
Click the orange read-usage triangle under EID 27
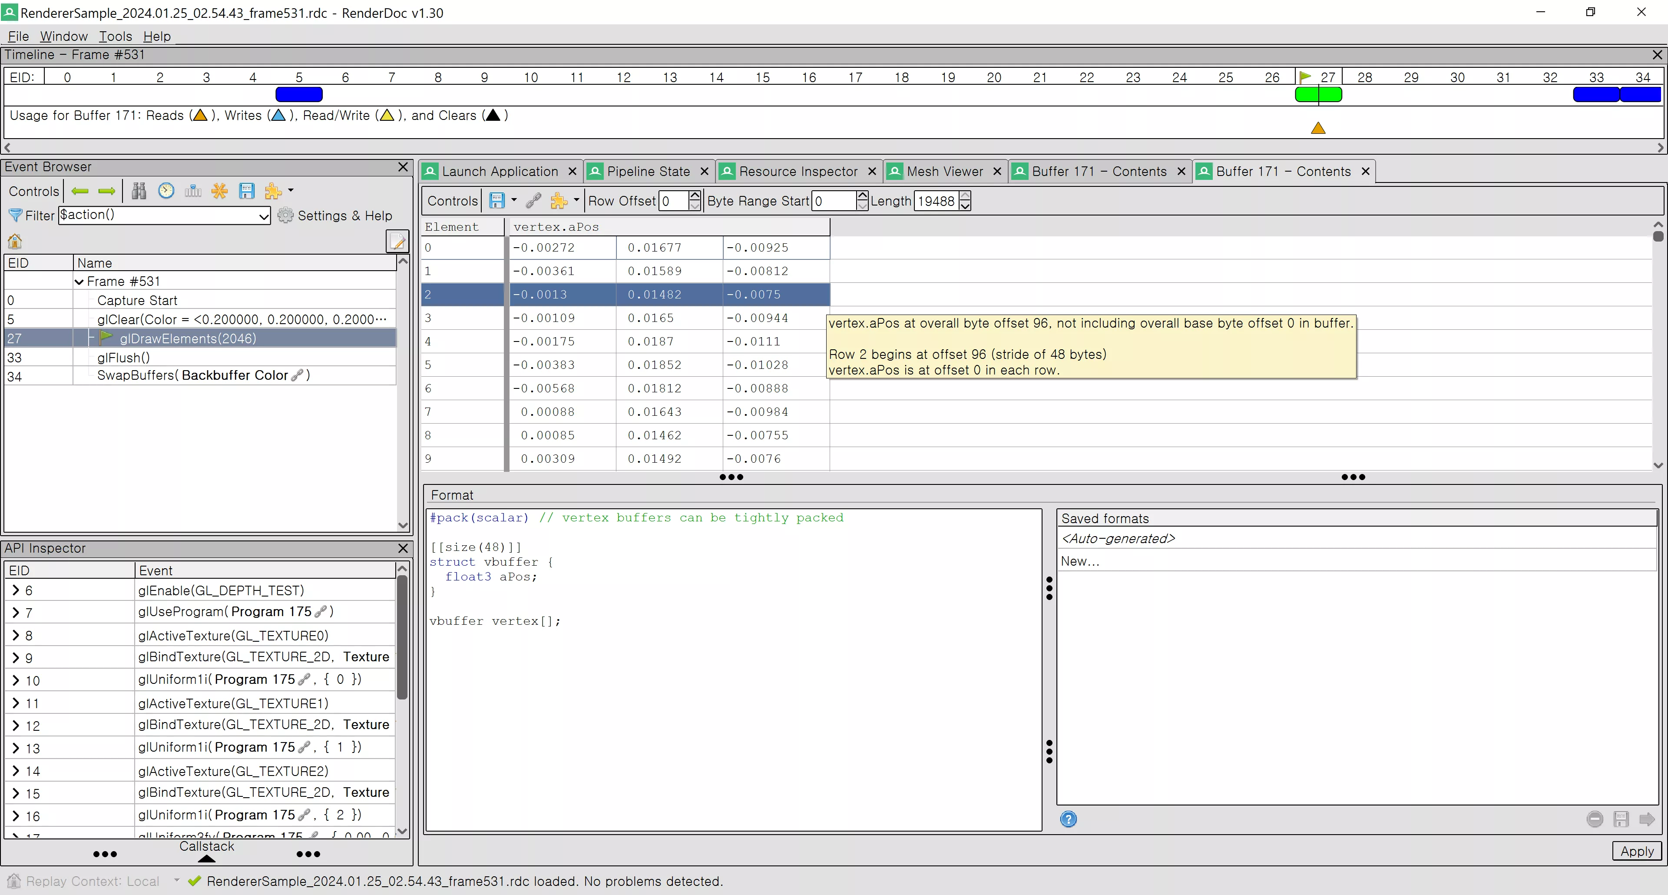[x=1318, y=128]
